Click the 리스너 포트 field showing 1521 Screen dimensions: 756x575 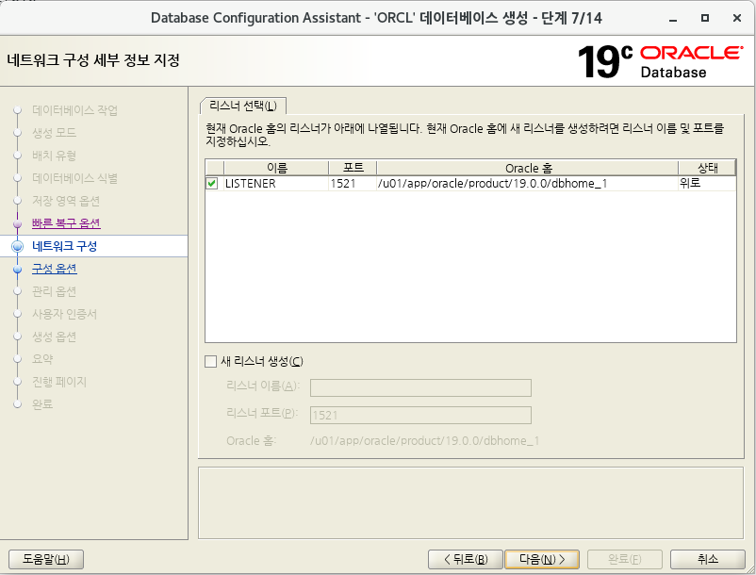(420, 415)
